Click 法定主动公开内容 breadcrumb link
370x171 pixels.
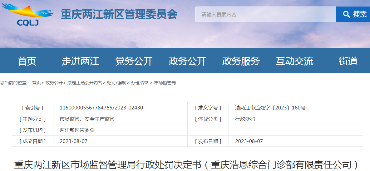coord(85,83)
